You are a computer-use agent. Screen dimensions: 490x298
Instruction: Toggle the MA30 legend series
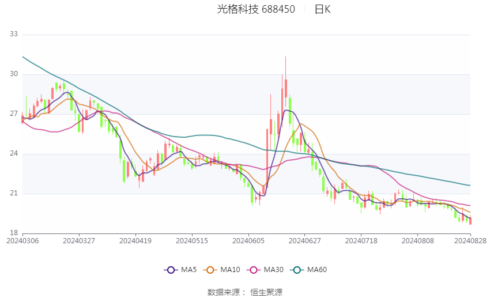coord(265,270)
